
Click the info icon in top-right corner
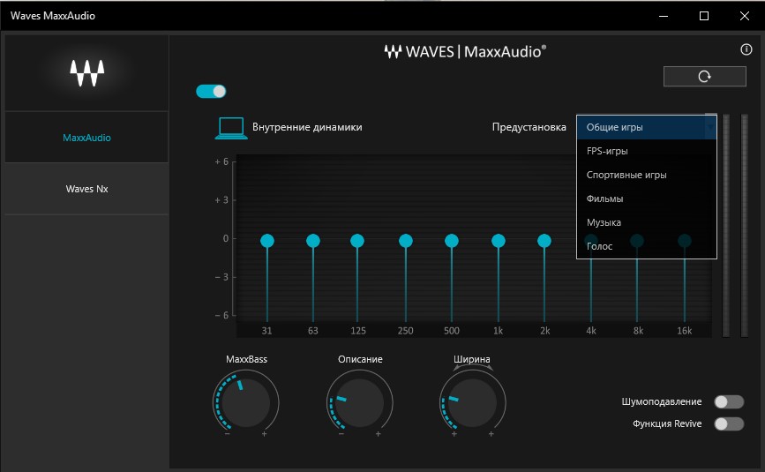click(746, 50)
